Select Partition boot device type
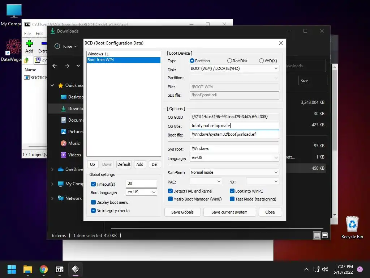 coord(192,61)
